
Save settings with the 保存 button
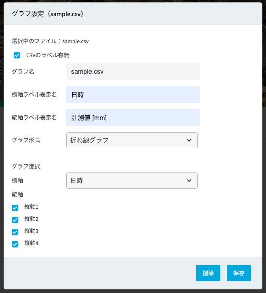tap(239, 273)
